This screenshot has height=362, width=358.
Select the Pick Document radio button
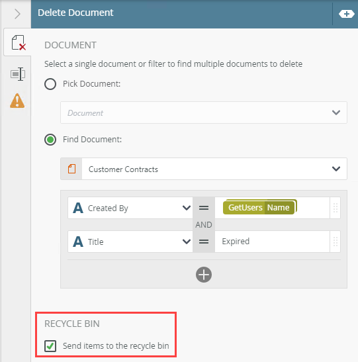[50, 84]
